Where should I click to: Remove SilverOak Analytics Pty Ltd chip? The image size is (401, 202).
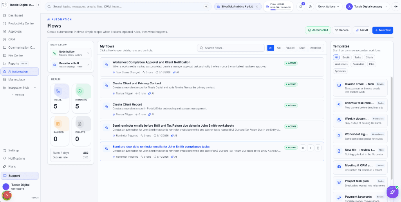click(257, 7)
